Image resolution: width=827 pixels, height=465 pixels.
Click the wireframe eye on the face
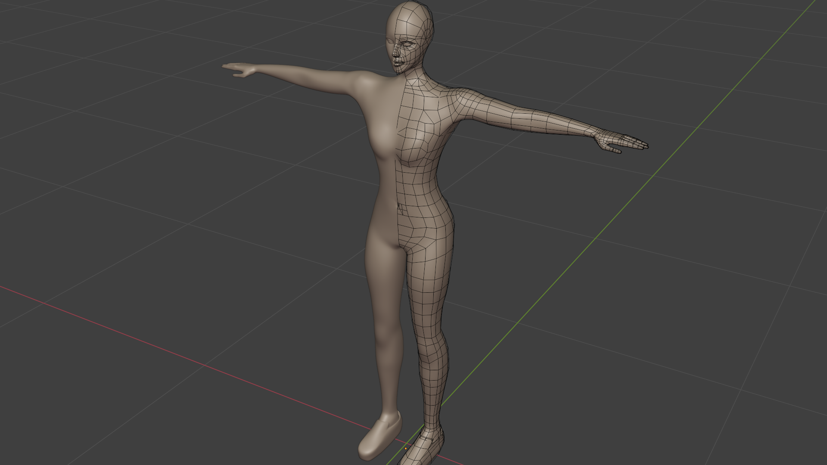pyautogui.click(x=407, y=44)
